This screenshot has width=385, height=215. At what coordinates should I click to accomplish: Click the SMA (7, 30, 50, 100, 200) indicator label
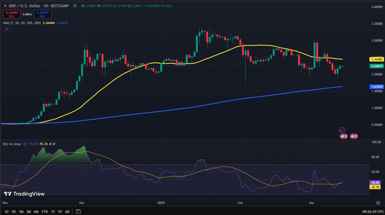22,23
